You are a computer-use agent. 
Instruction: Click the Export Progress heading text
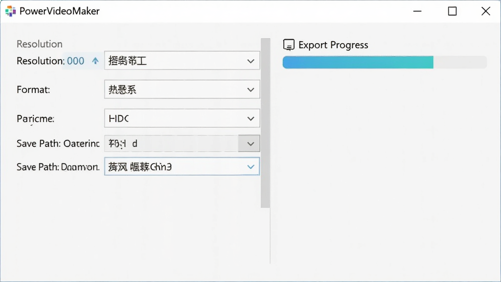333,45
